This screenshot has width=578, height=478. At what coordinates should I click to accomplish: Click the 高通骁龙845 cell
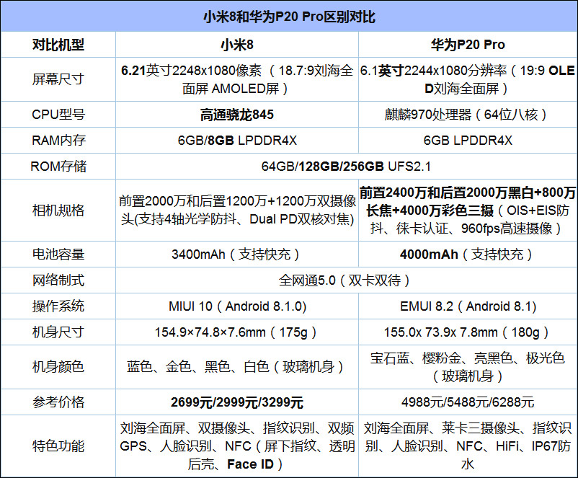(237, 115)
